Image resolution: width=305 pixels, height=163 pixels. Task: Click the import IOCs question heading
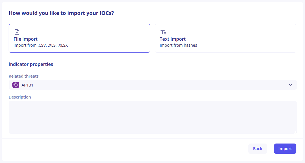pos(61,13)
